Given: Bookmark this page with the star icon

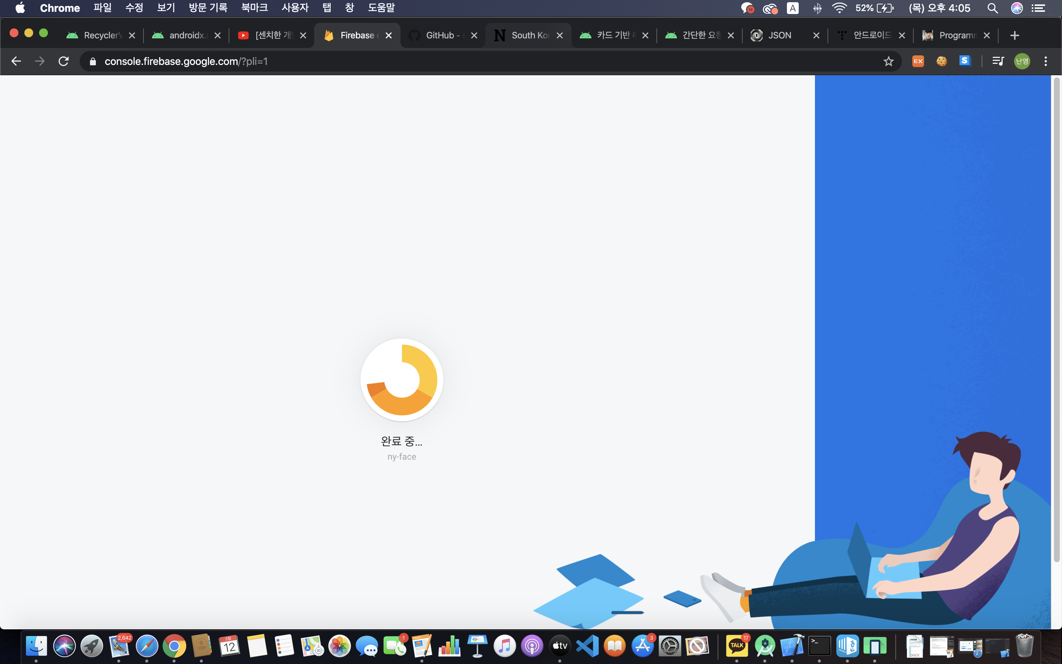Looking at the screenshot, I should click(888, 61).
